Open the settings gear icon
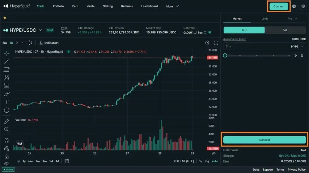 pos(303,6)
